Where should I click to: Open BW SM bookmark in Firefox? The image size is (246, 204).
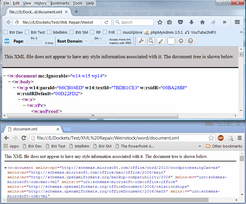point(79,32)
